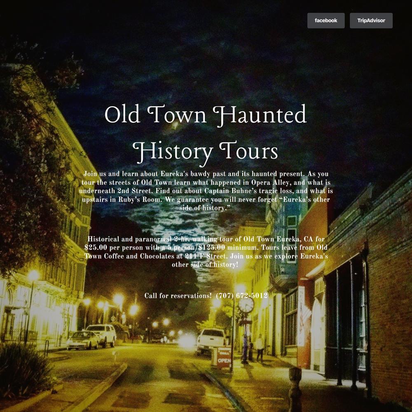Click the street clock in the photo
This screenshot has height=412, width=412.
tap(246, 305)
